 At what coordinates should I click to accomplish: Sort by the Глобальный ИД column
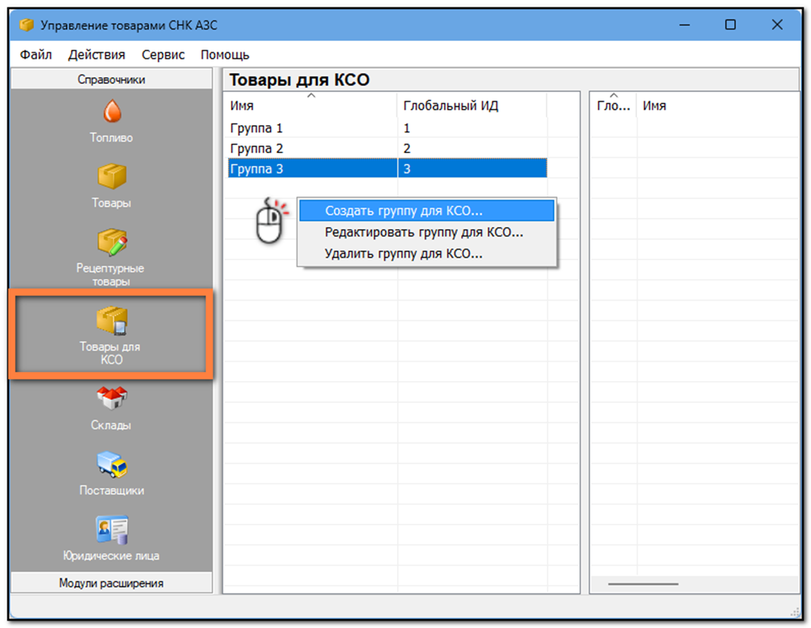coord(472,106)
